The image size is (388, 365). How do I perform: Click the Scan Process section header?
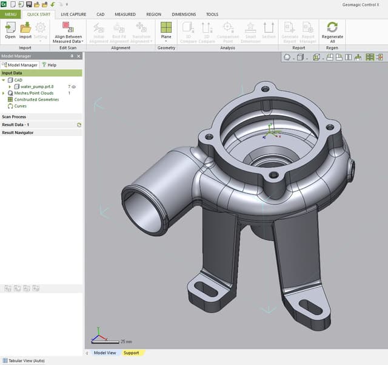pos(15,117)
